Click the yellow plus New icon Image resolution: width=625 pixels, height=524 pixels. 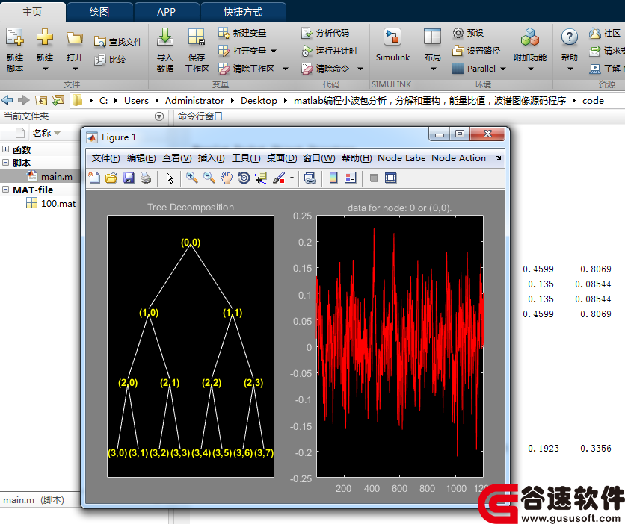45,37
